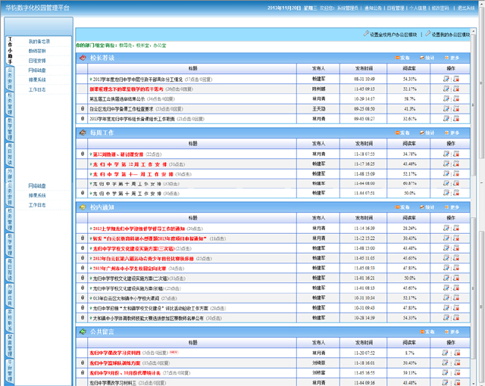Click edit icon for first 校长荐读 row
The width and height of the screenshot is (485, 386).
pos(446,79)
